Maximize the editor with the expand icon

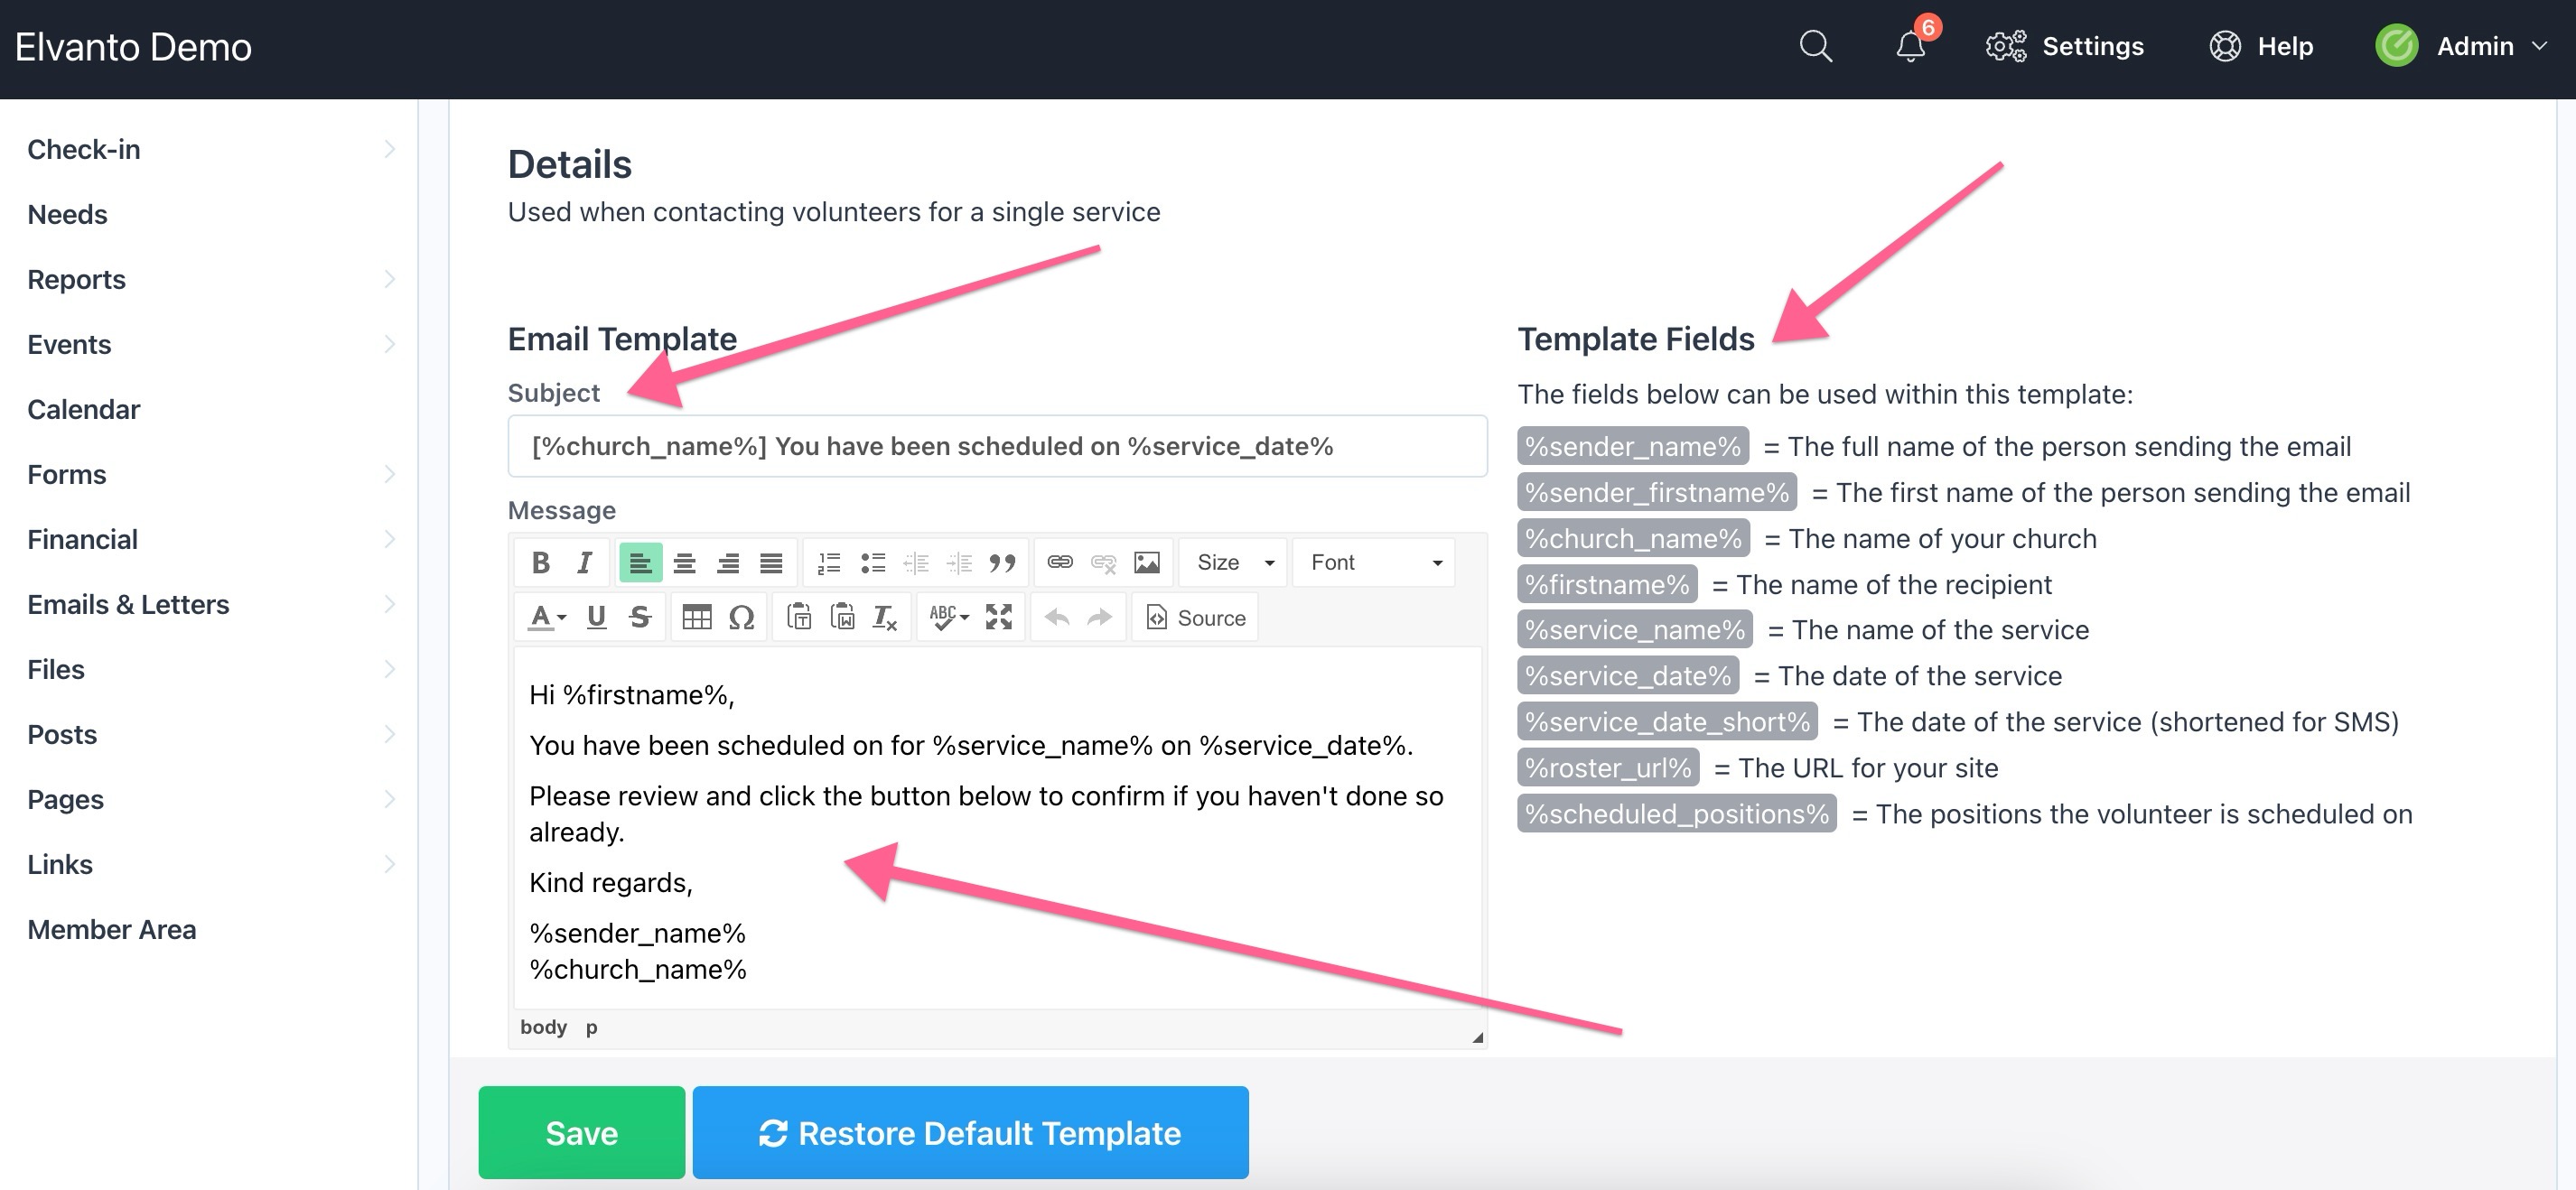click(998, 617)
